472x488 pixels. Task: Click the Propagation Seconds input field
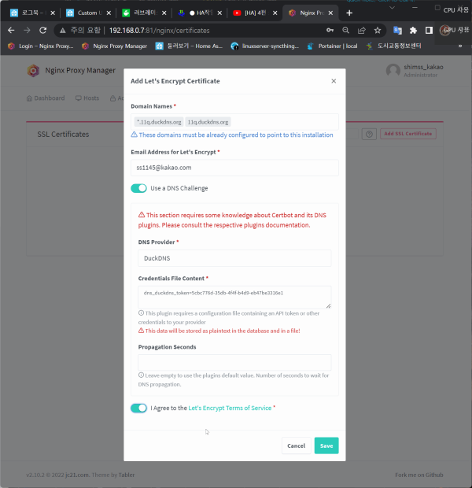click(x=234, y=362)
